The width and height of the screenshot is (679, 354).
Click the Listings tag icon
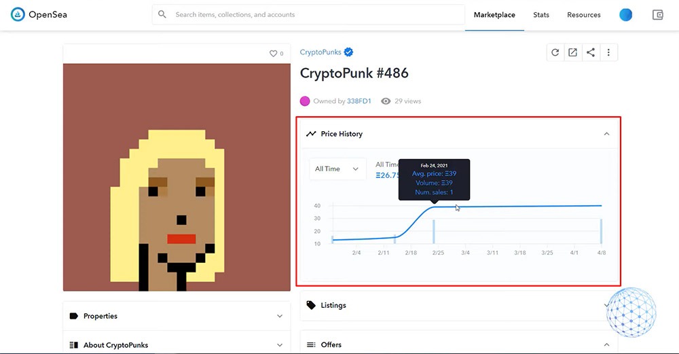(x=311, y=305)
